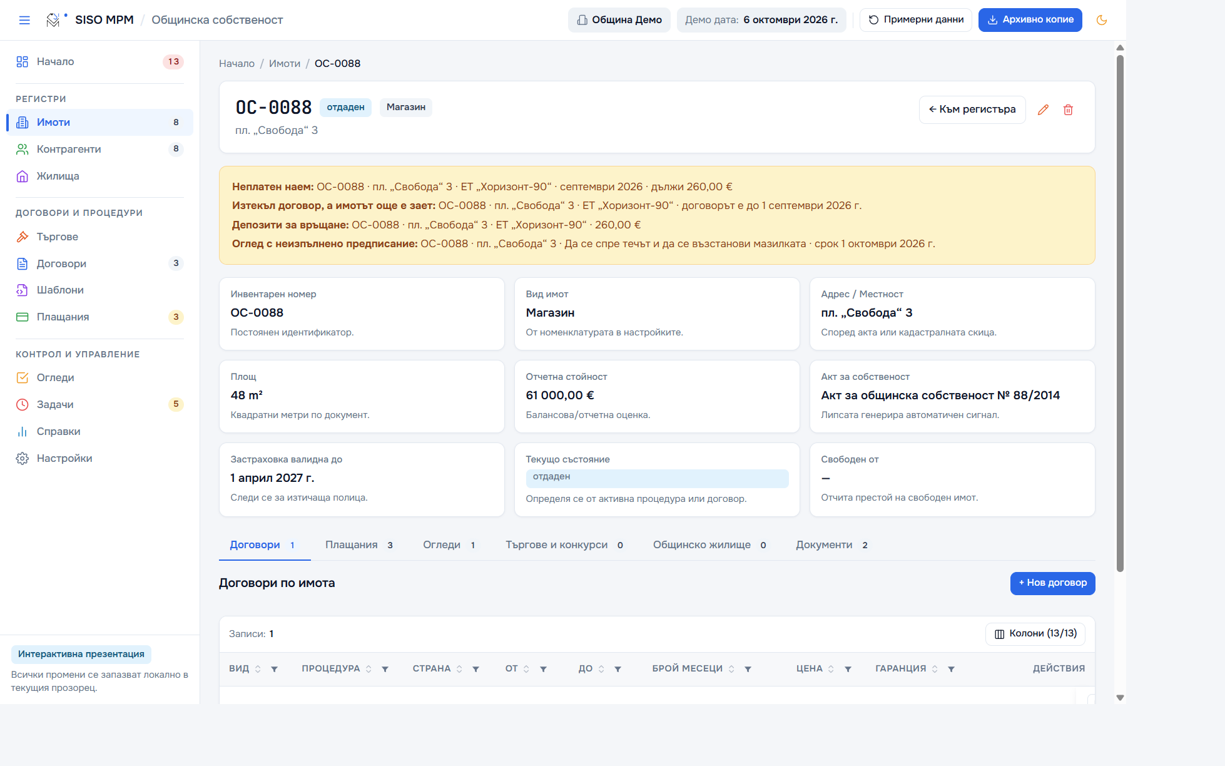
Task: Click the red delete trash icon
Action: click(1068, 110)
